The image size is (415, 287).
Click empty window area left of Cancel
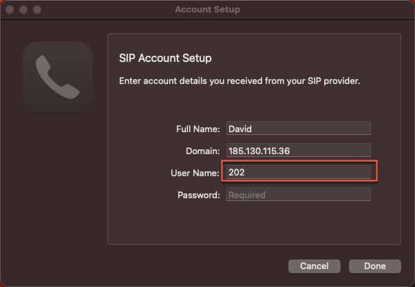(172, 266)
